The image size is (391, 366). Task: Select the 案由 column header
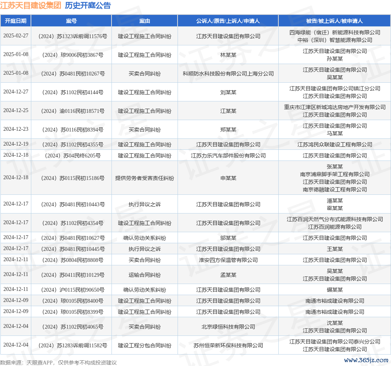pyautogui.click(x=145, y=21)
